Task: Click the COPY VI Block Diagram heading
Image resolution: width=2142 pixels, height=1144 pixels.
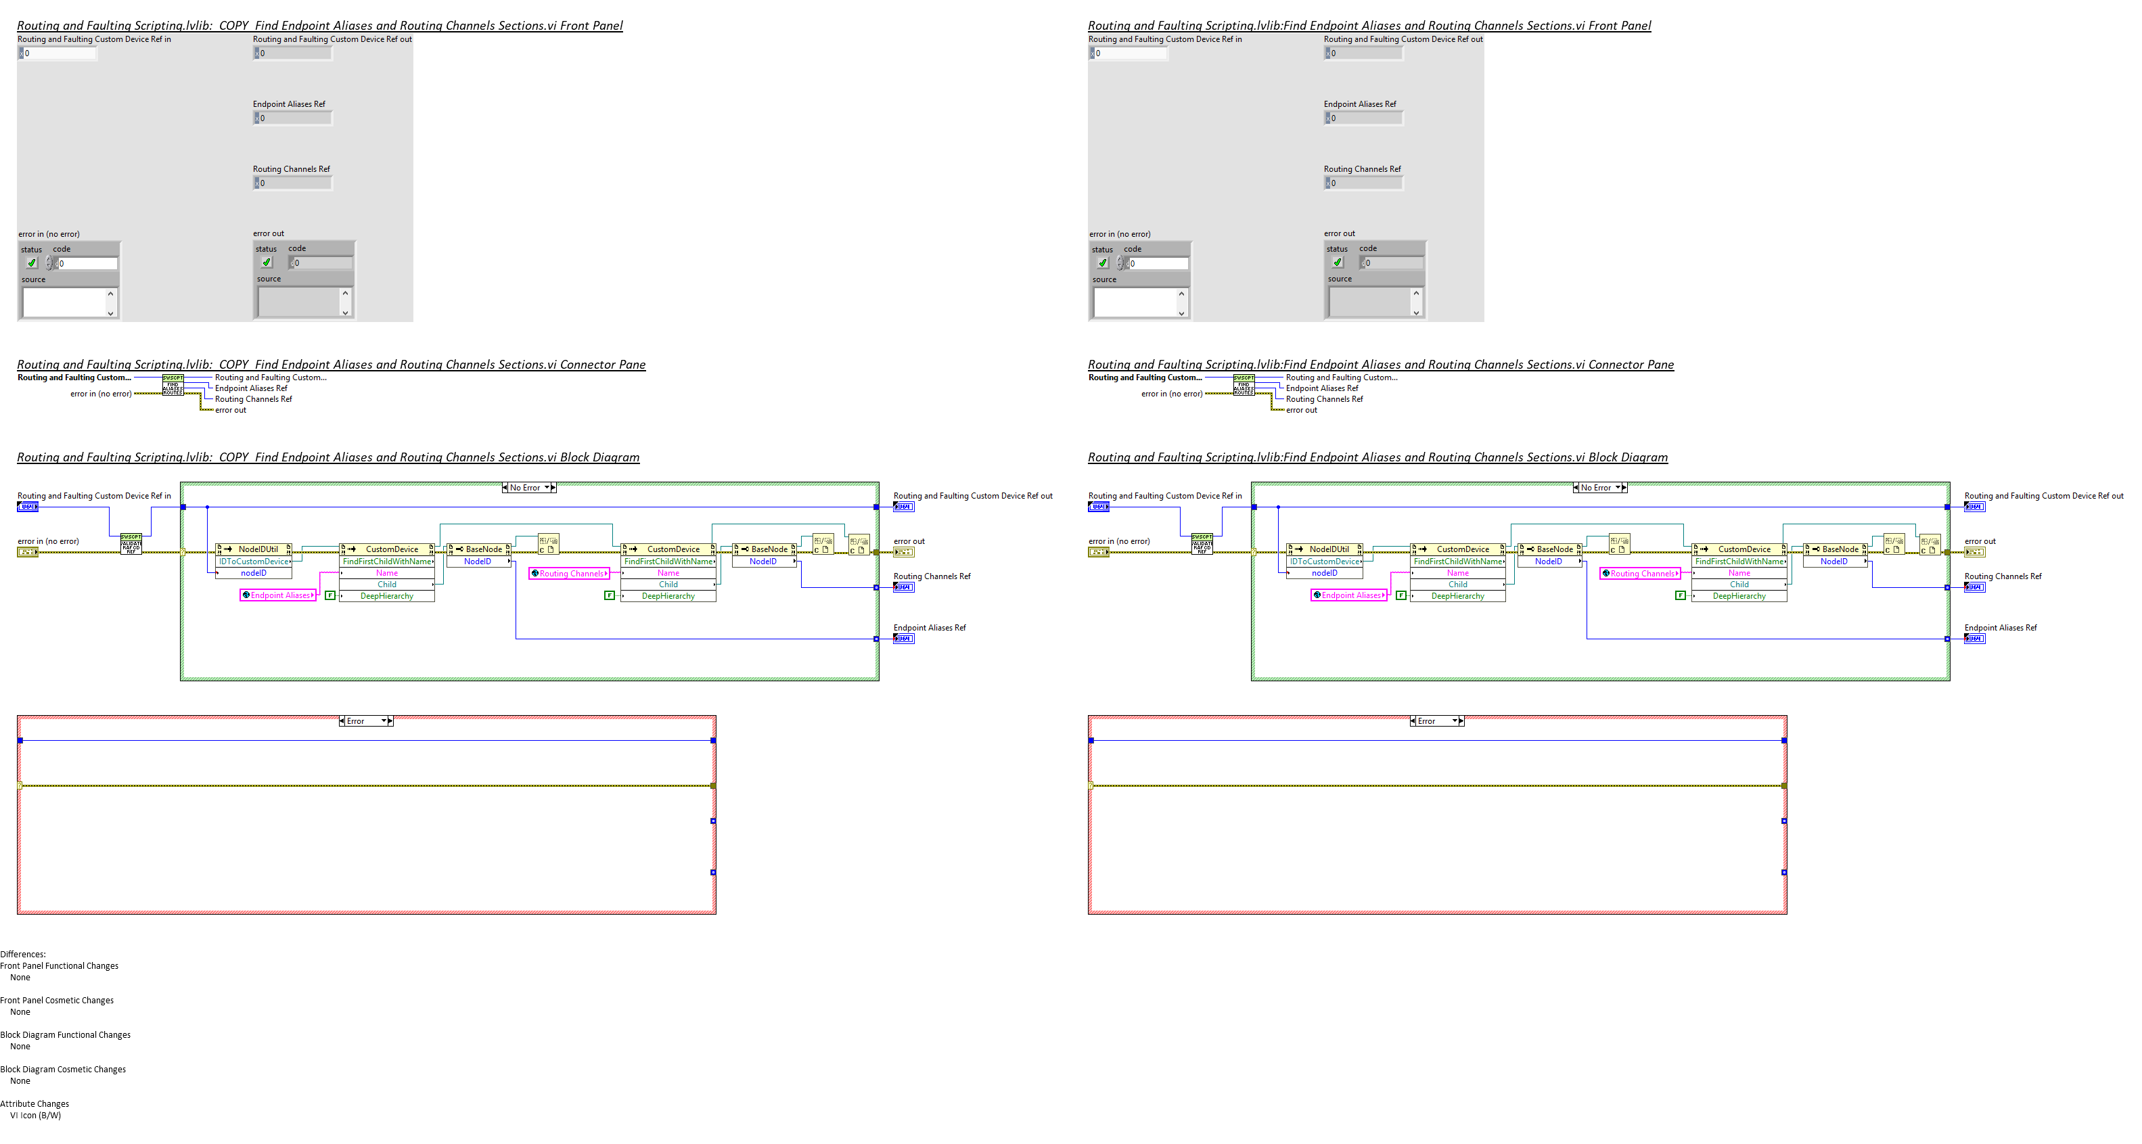Action: [327, 457]
